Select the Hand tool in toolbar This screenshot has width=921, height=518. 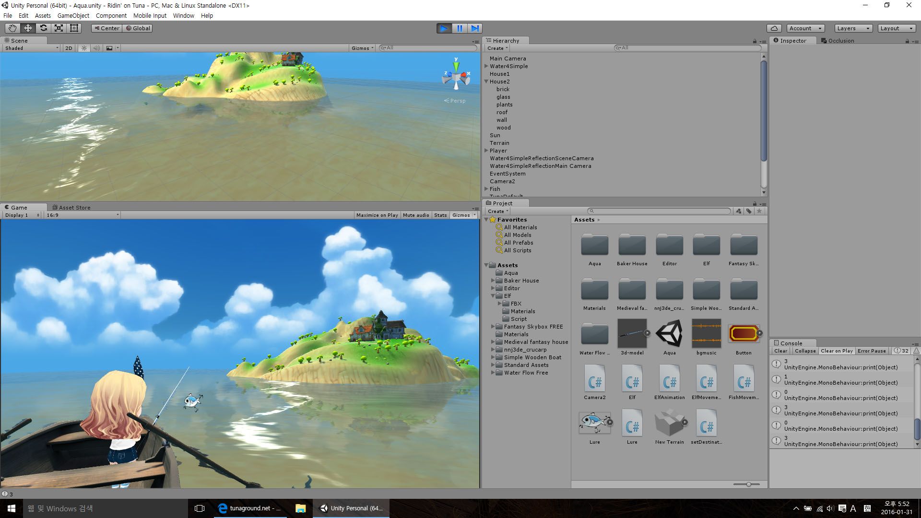tap(12, 28)
